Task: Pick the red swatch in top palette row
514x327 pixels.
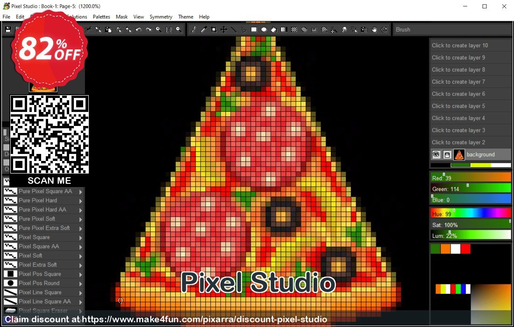Action: pyautogui.click(x=465, y=249)
